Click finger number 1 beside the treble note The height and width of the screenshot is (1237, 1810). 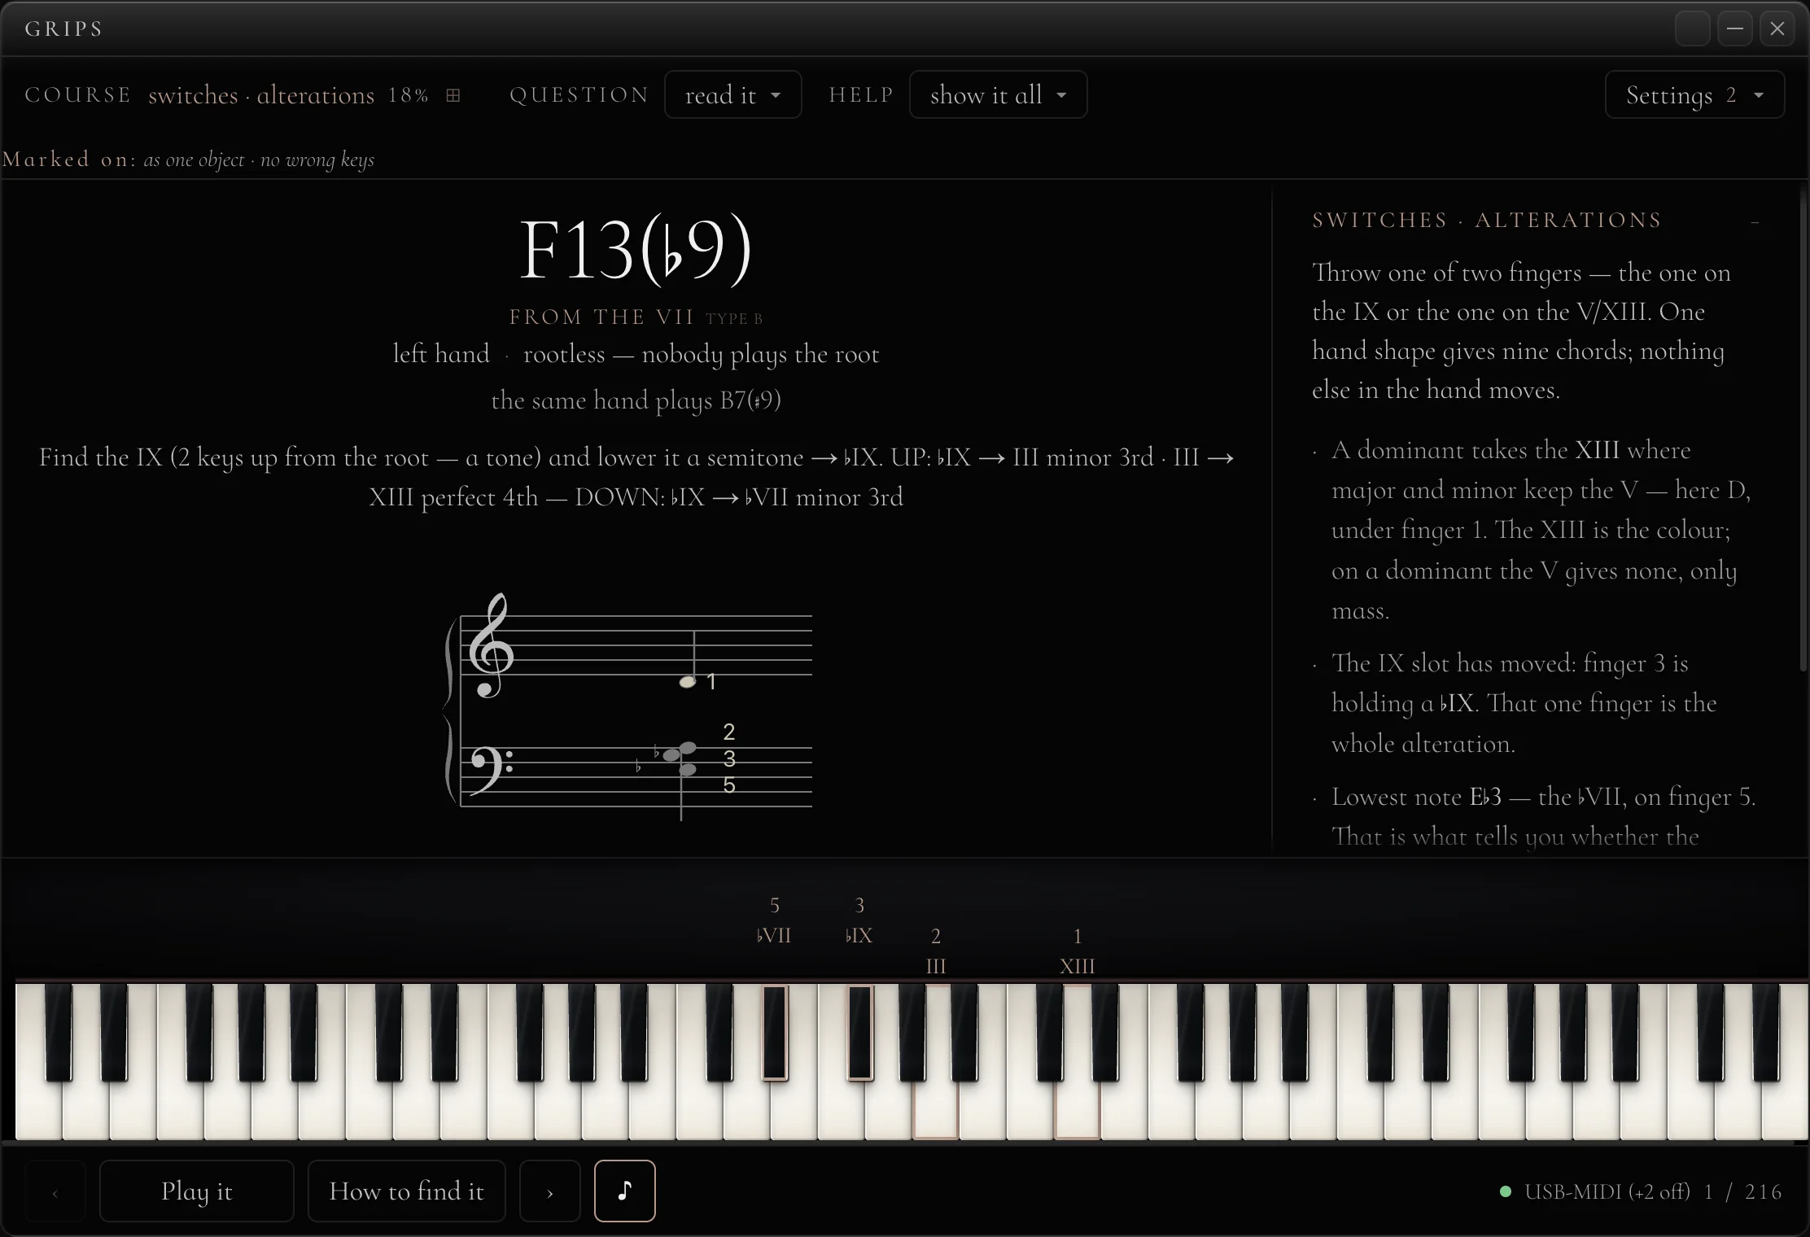tap(711, 682)
